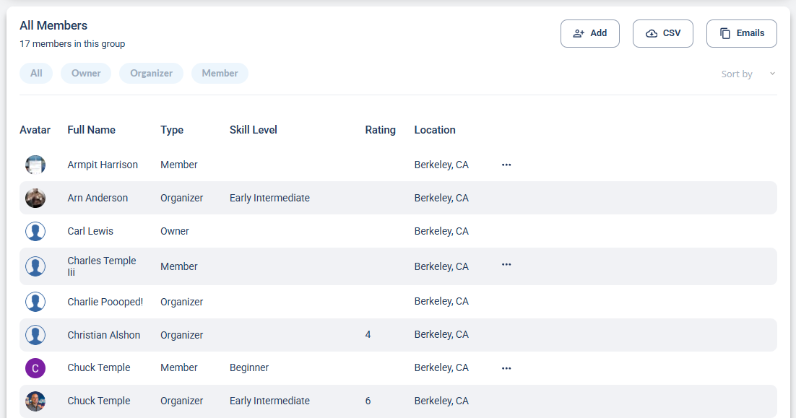Click Chuck Temple name in rating 6 row
The width and height of the screenshot is (796, 418).
99,401
